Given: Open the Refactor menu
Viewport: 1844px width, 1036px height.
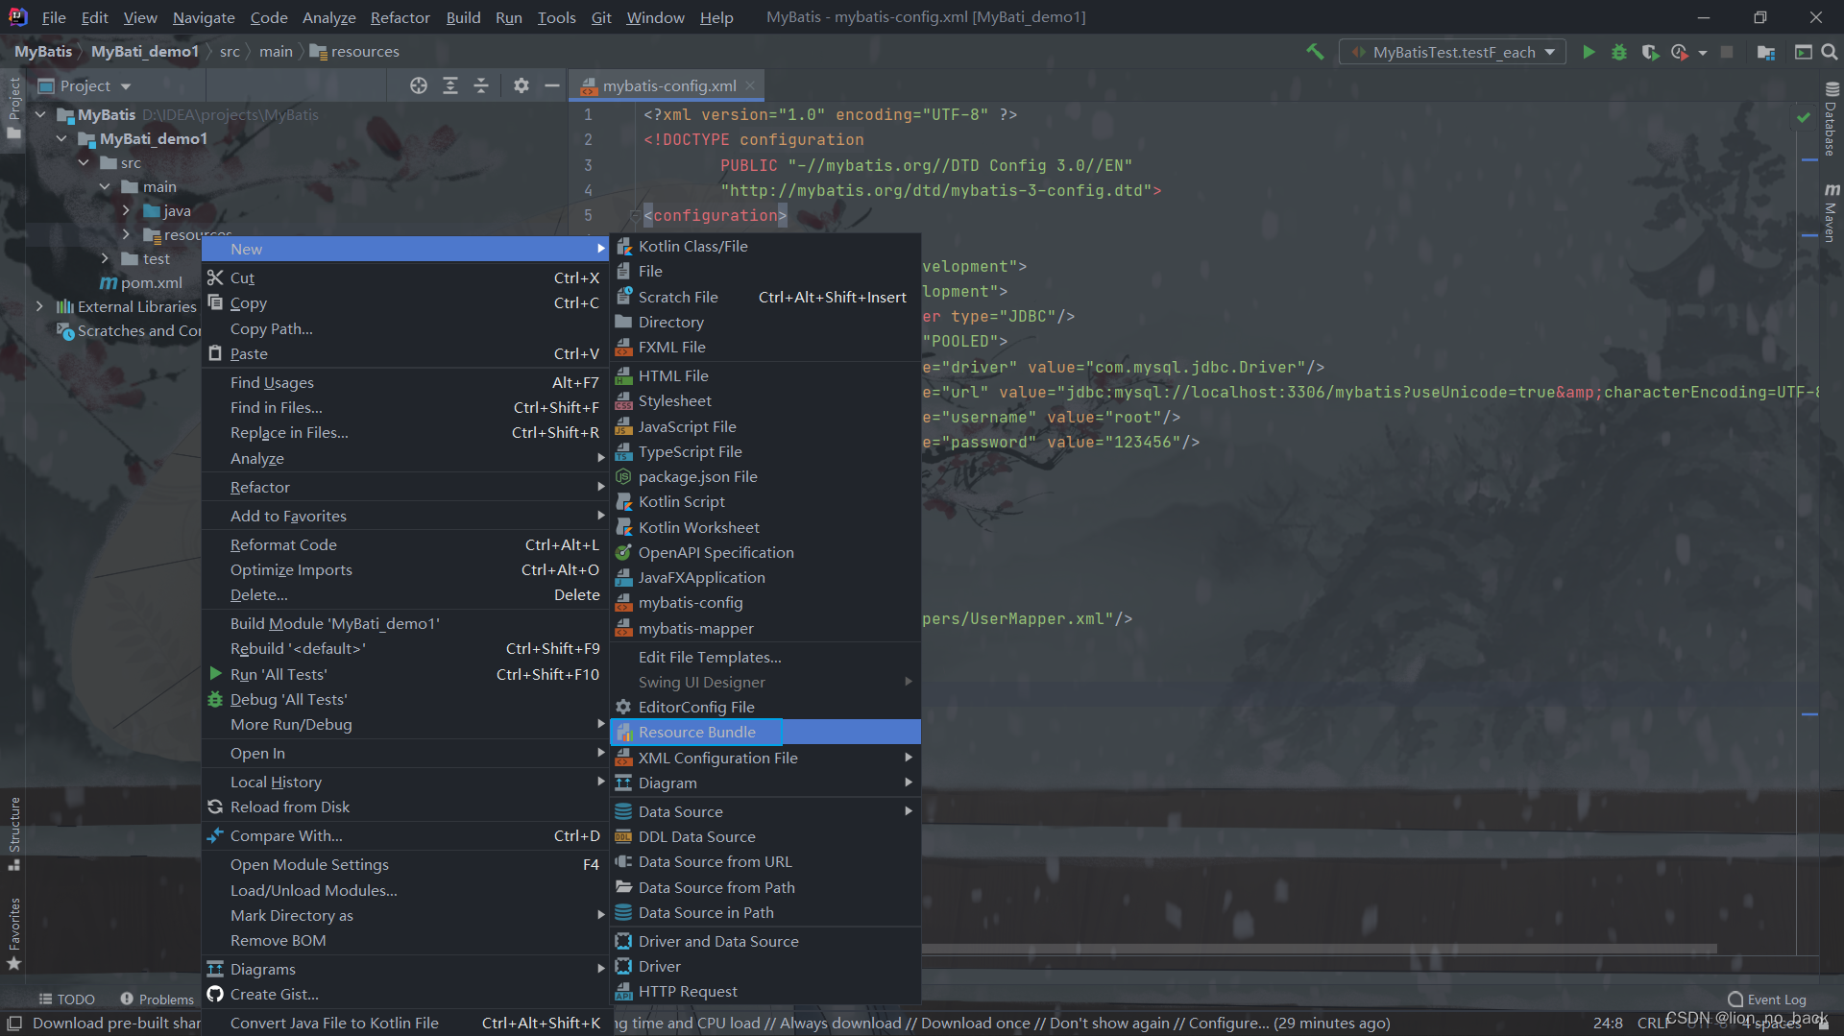Looking at the screenshot, I should pyautogui.click(x=400, y=17).
